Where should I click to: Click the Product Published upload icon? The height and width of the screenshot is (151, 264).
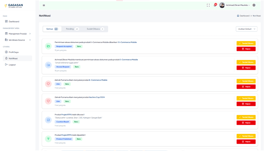(x=48, y=139)
